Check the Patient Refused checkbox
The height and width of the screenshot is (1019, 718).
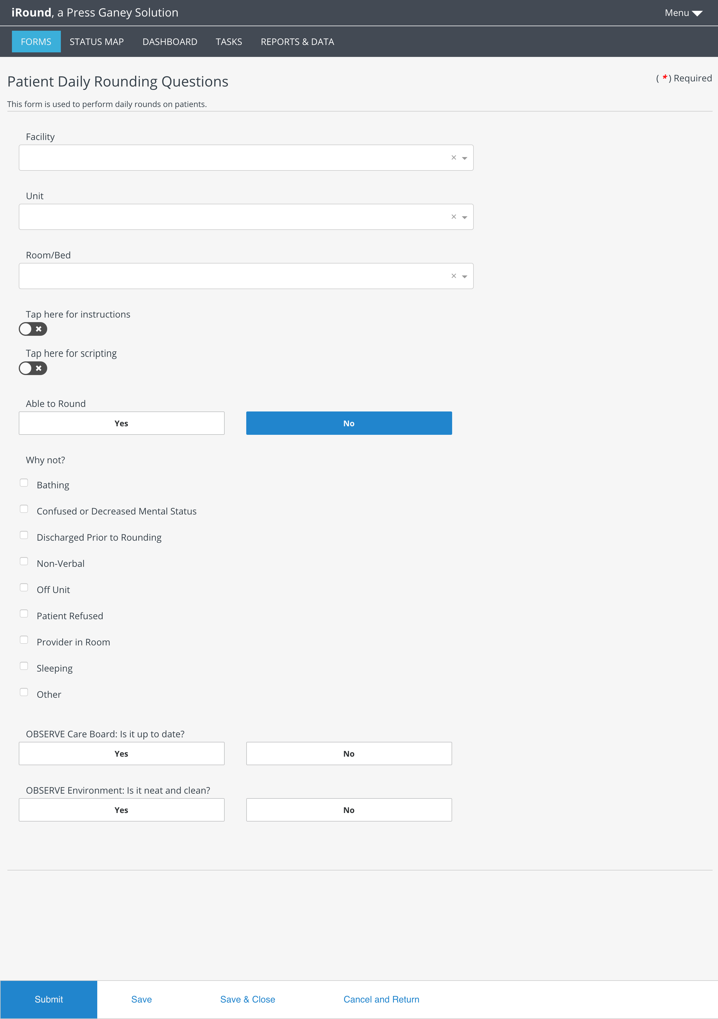[x=24, y=614]
